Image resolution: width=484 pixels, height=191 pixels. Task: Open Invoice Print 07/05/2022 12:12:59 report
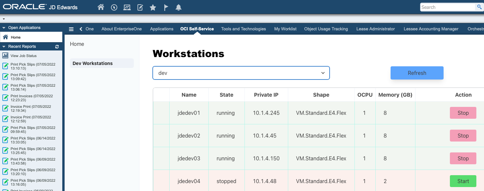[x=31, y=119]
